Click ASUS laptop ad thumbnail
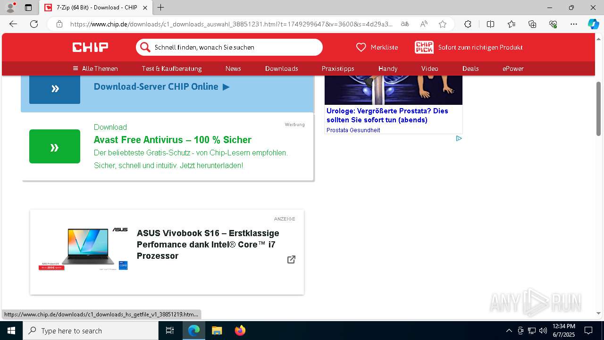The width and height of the screenshot is (604, 340). pyautogui.click(x=84, y=249)
